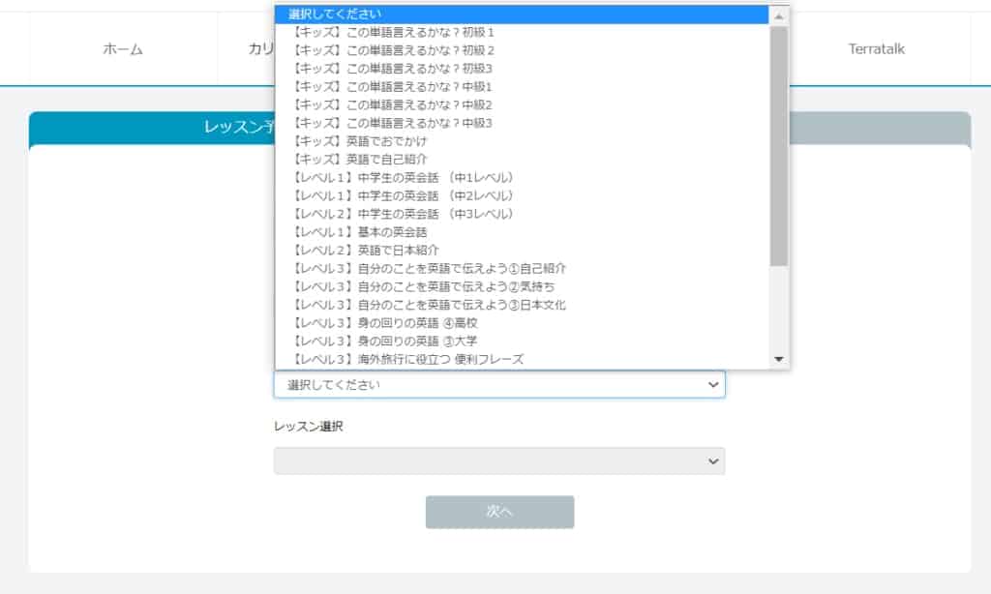The width and height of the screenshot is (991, 594).
Task: Click the list scrollbar up arrow
Action: (x=781, y=15)
